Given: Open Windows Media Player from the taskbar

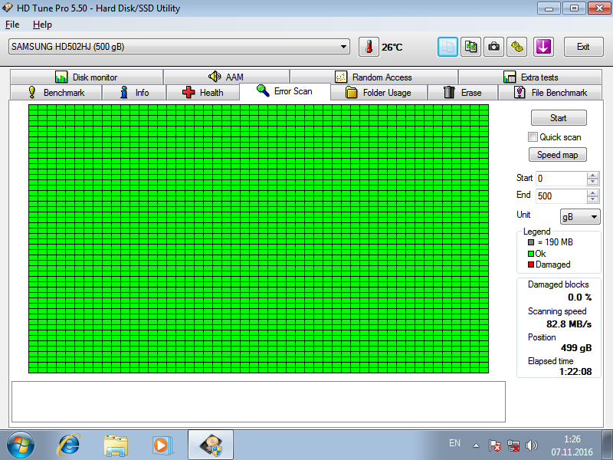Looking at the screenshot, I should tap(161, 445).
